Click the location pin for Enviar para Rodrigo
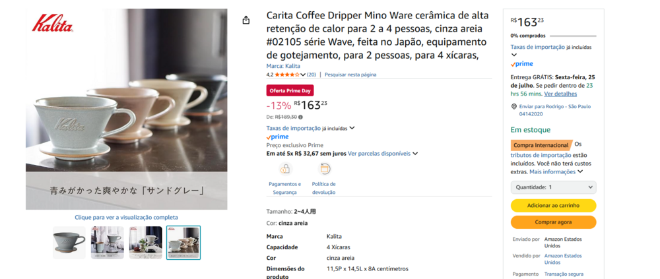Image resolution: width=660 pixels, height=279 pixels. (x=513, y=106)
